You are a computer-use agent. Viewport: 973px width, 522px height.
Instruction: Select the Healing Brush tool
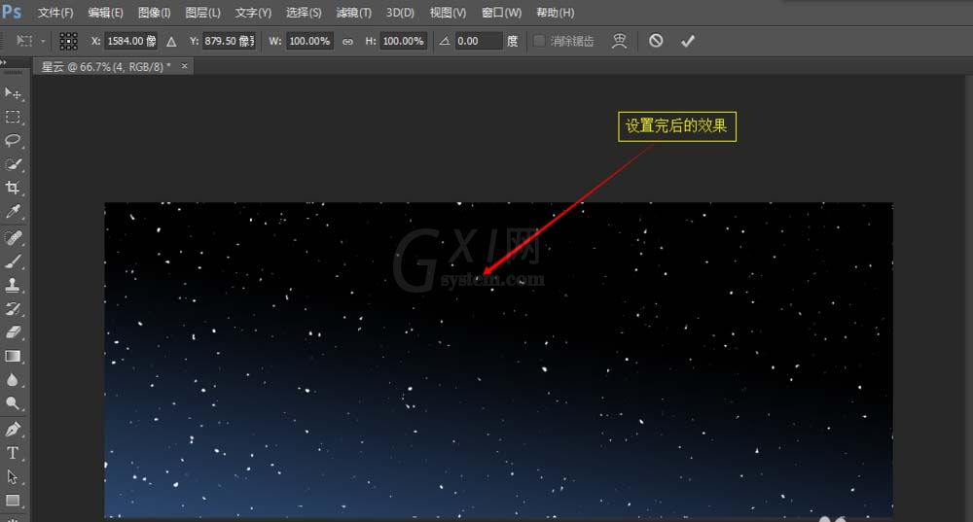pos(13,238)
